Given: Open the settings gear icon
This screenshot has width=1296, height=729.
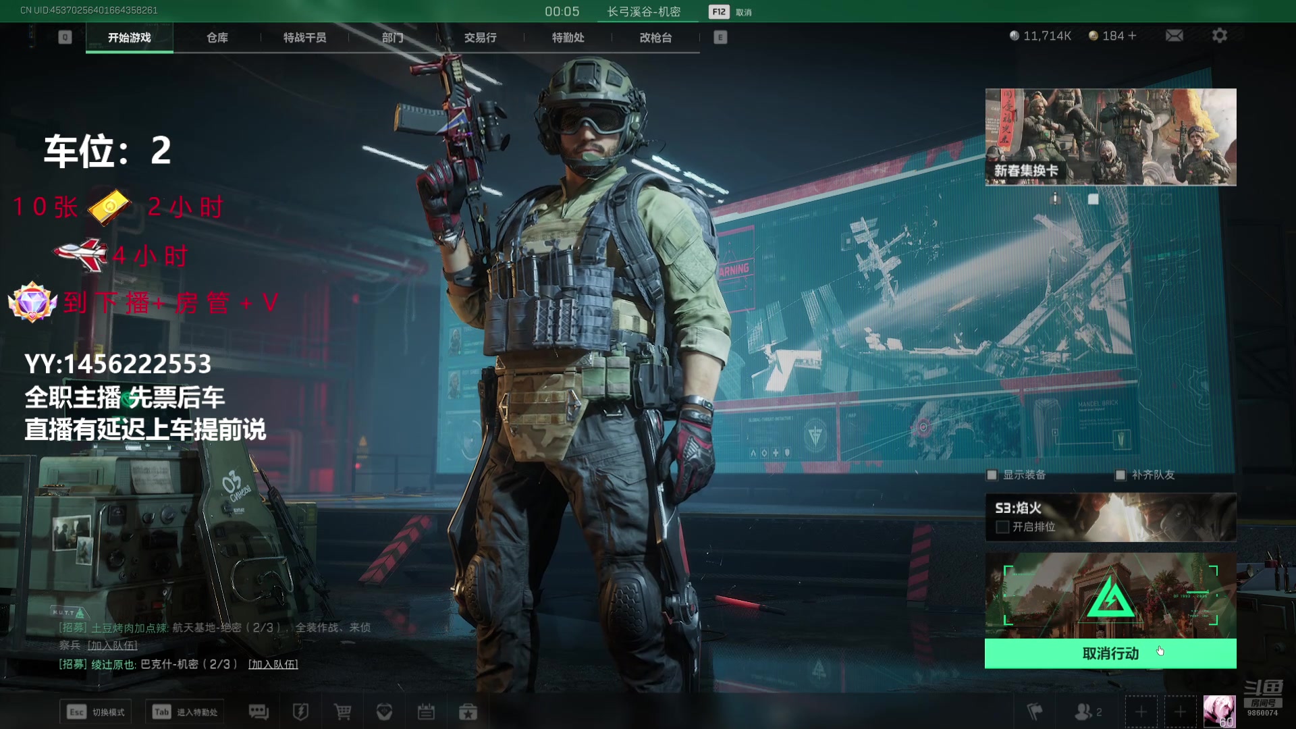Looking at the screenshot, I should pos(1219,36).
